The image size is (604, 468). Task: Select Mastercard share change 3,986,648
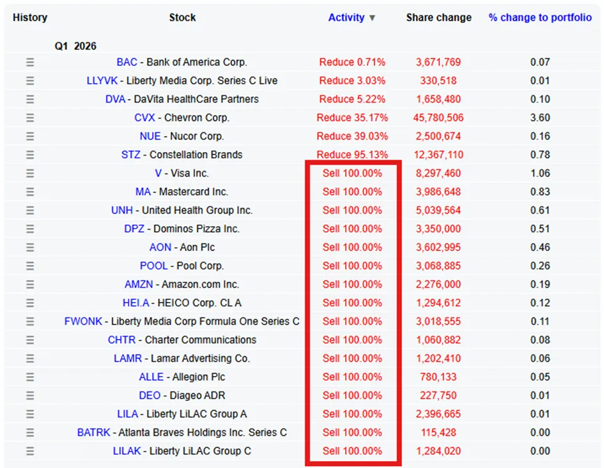pos(438,192)
